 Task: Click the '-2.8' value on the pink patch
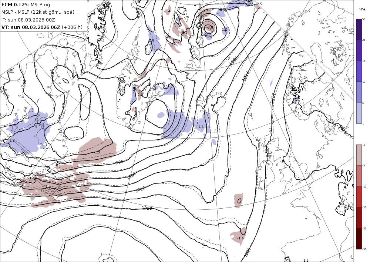tap(140, 95)
